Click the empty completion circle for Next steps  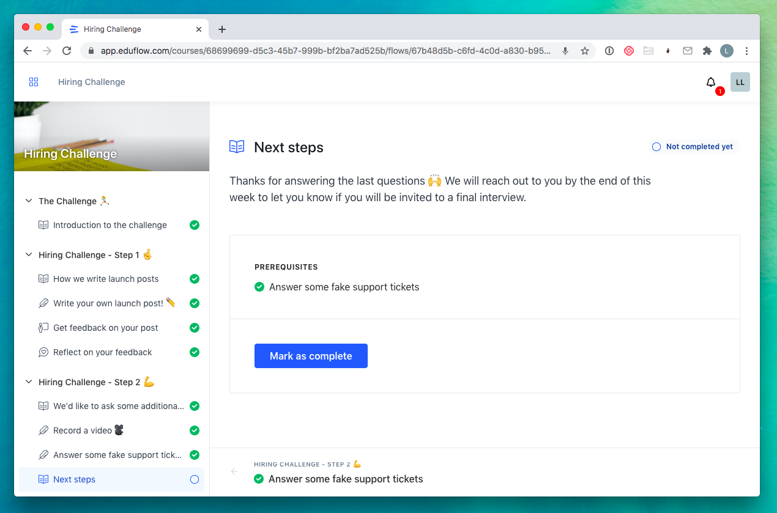pyautogui.click(x=195, y=479)
